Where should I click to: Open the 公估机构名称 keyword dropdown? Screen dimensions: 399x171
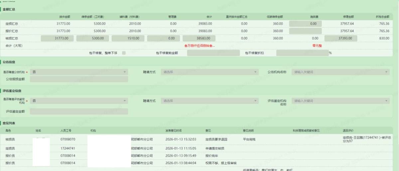click(x=340, y=72)
